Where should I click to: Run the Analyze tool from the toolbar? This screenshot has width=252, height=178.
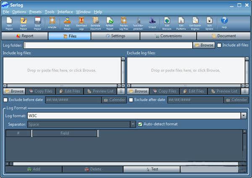52,23
